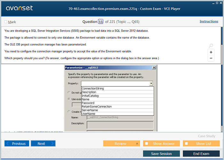The image size is (224, 160).
Task: Close the VCE Player window
Action: click(x=220, y=3)
